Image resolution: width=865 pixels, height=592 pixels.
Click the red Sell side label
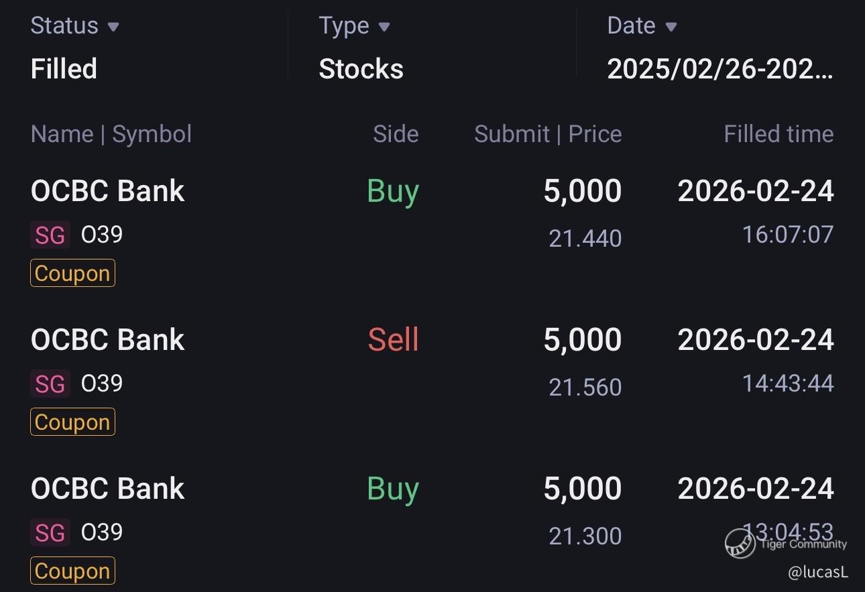393,340
